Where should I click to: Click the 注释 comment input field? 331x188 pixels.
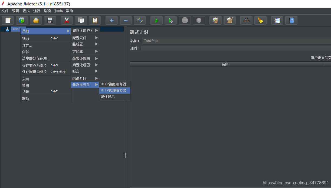[x=236, y=48]
